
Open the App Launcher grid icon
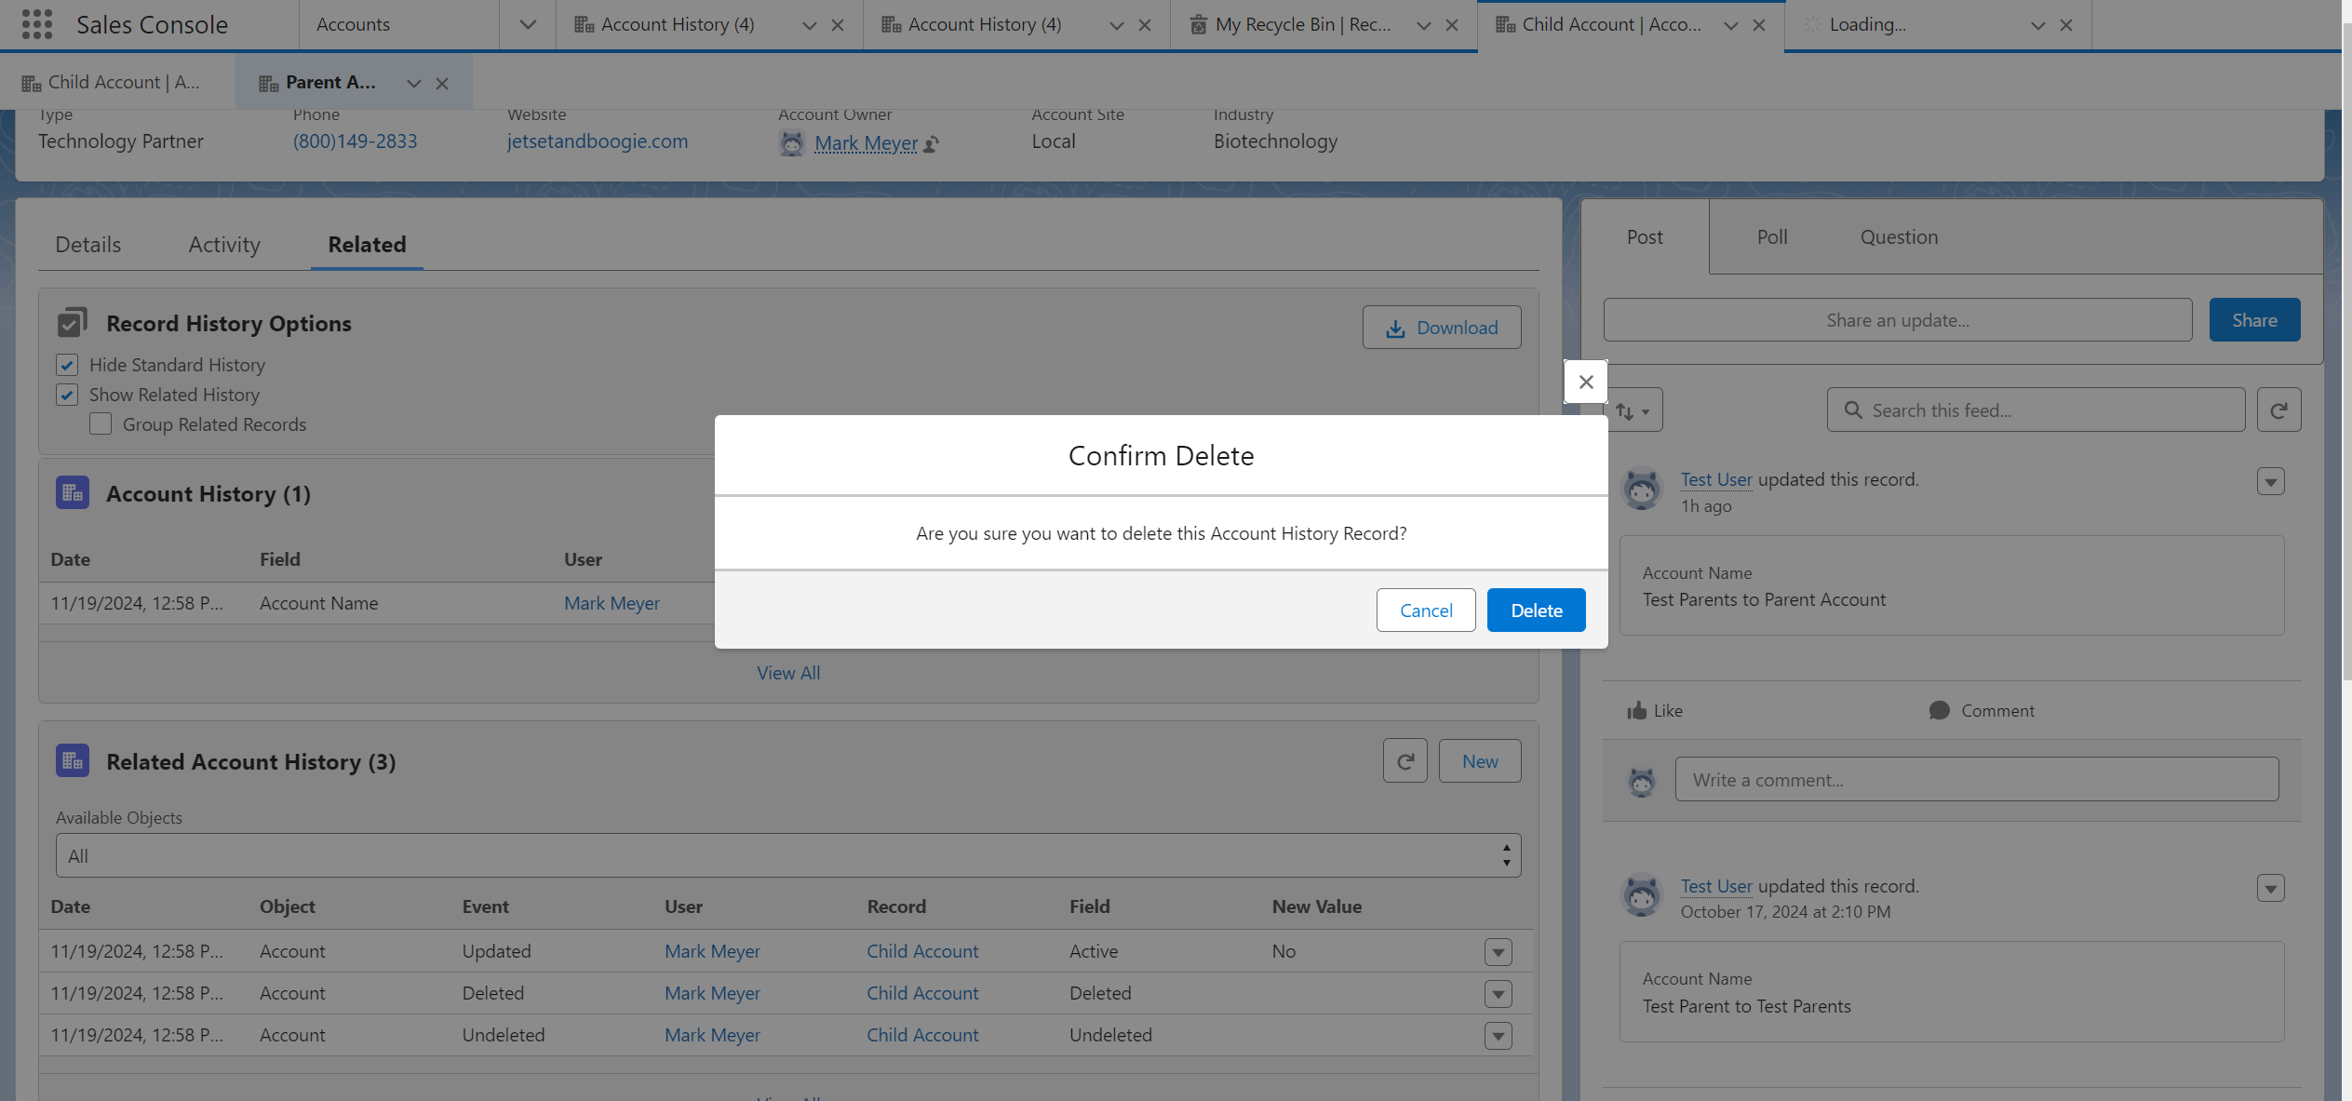[x=36, y=24]
